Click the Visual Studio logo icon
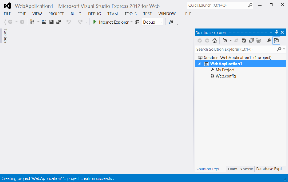 coord(8,6)
